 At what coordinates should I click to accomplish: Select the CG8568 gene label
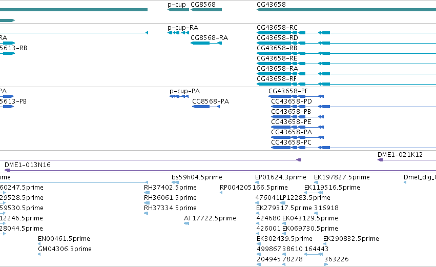[203, 5]
